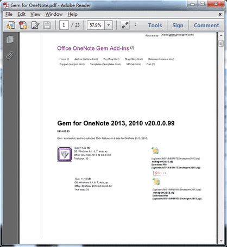
Task: Open the Page Thumbnails sidebar panel
Action: [10, 40]
